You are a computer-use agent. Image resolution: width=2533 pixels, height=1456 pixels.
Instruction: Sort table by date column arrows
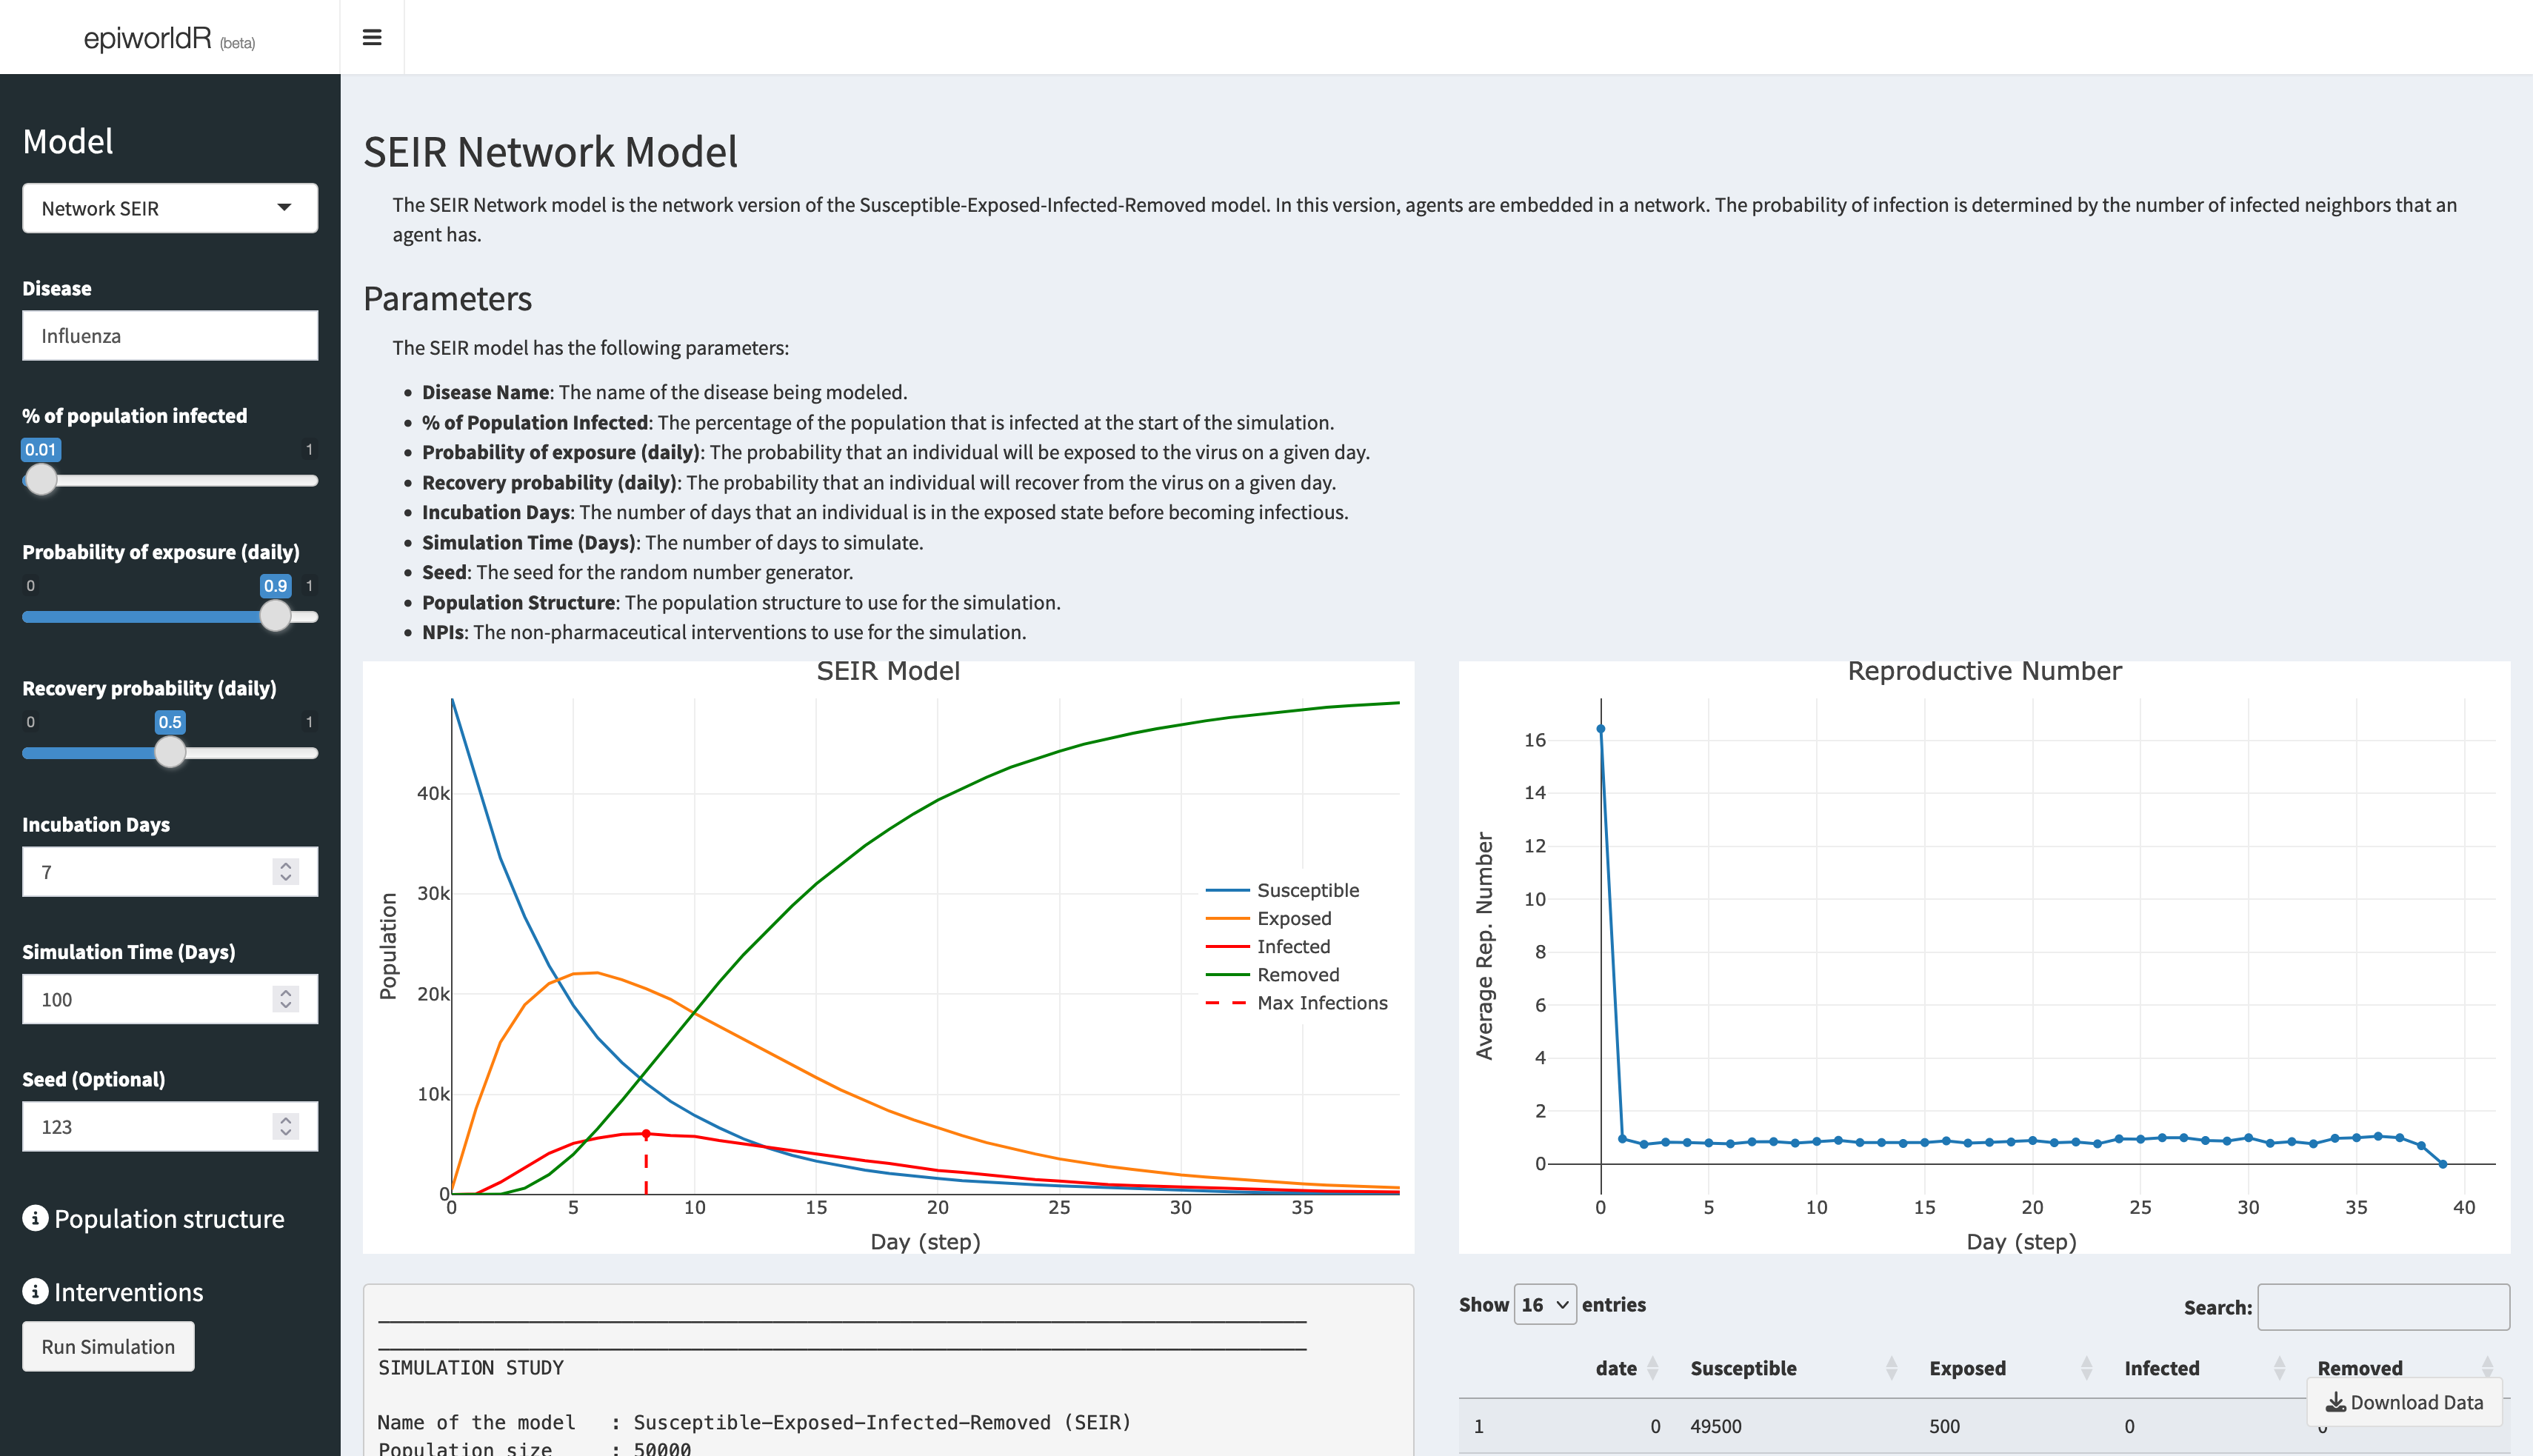tap(1652, 1368)
